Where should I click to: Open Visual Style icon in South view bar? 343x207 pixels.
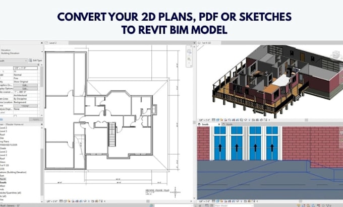click(218, 201)
